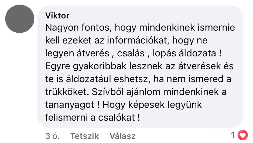This screenshot has height=143, width=253.
Task: Open Viktor's profile via his name
Action: [57, 16]
